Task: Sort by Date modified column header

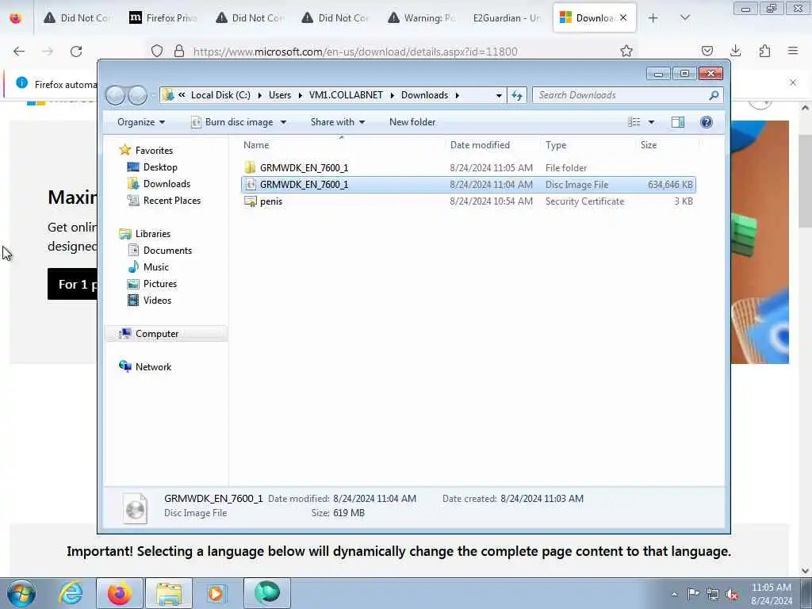Action: pos(480,145)
